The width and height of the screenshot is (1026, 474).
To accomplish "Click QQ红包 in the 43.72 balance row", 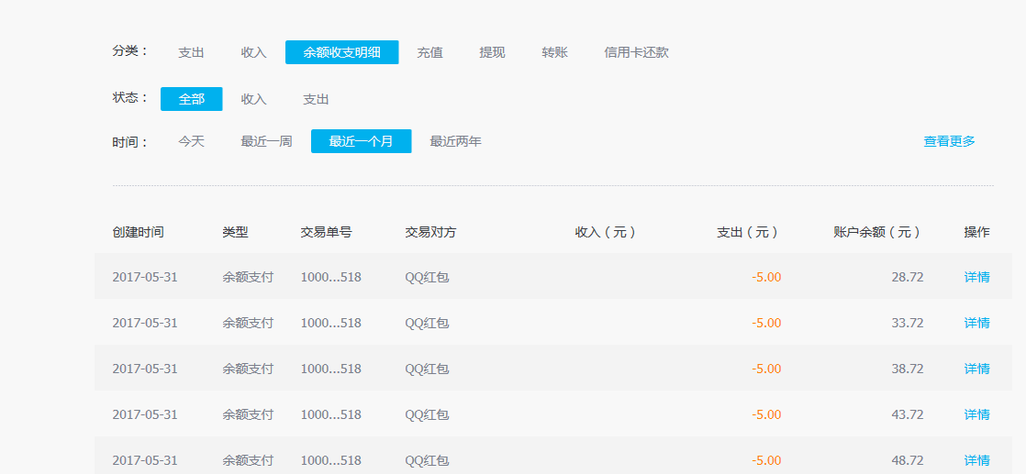I will click(x=428, y=414).
